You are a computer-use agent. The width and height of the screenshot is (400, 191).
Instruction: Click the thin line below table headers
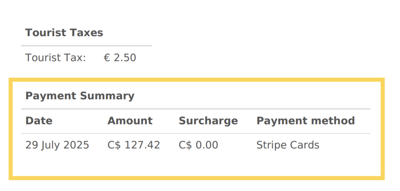click(x=196, y=133)
